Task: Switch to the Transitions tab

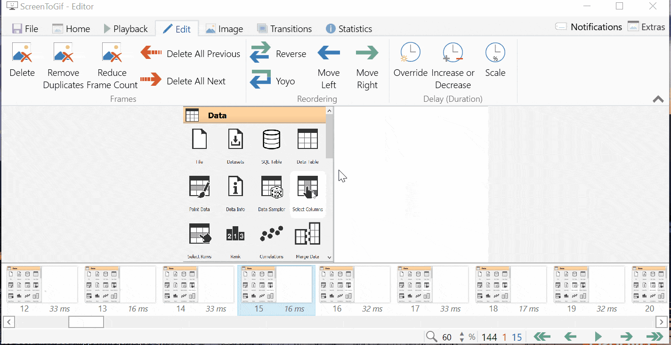Action: pos(284,28)
